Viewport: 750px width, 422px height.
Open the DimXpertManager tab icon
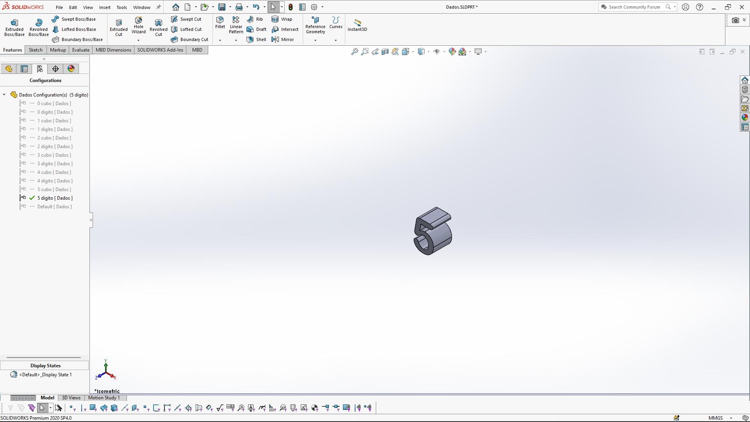point(55,69)
